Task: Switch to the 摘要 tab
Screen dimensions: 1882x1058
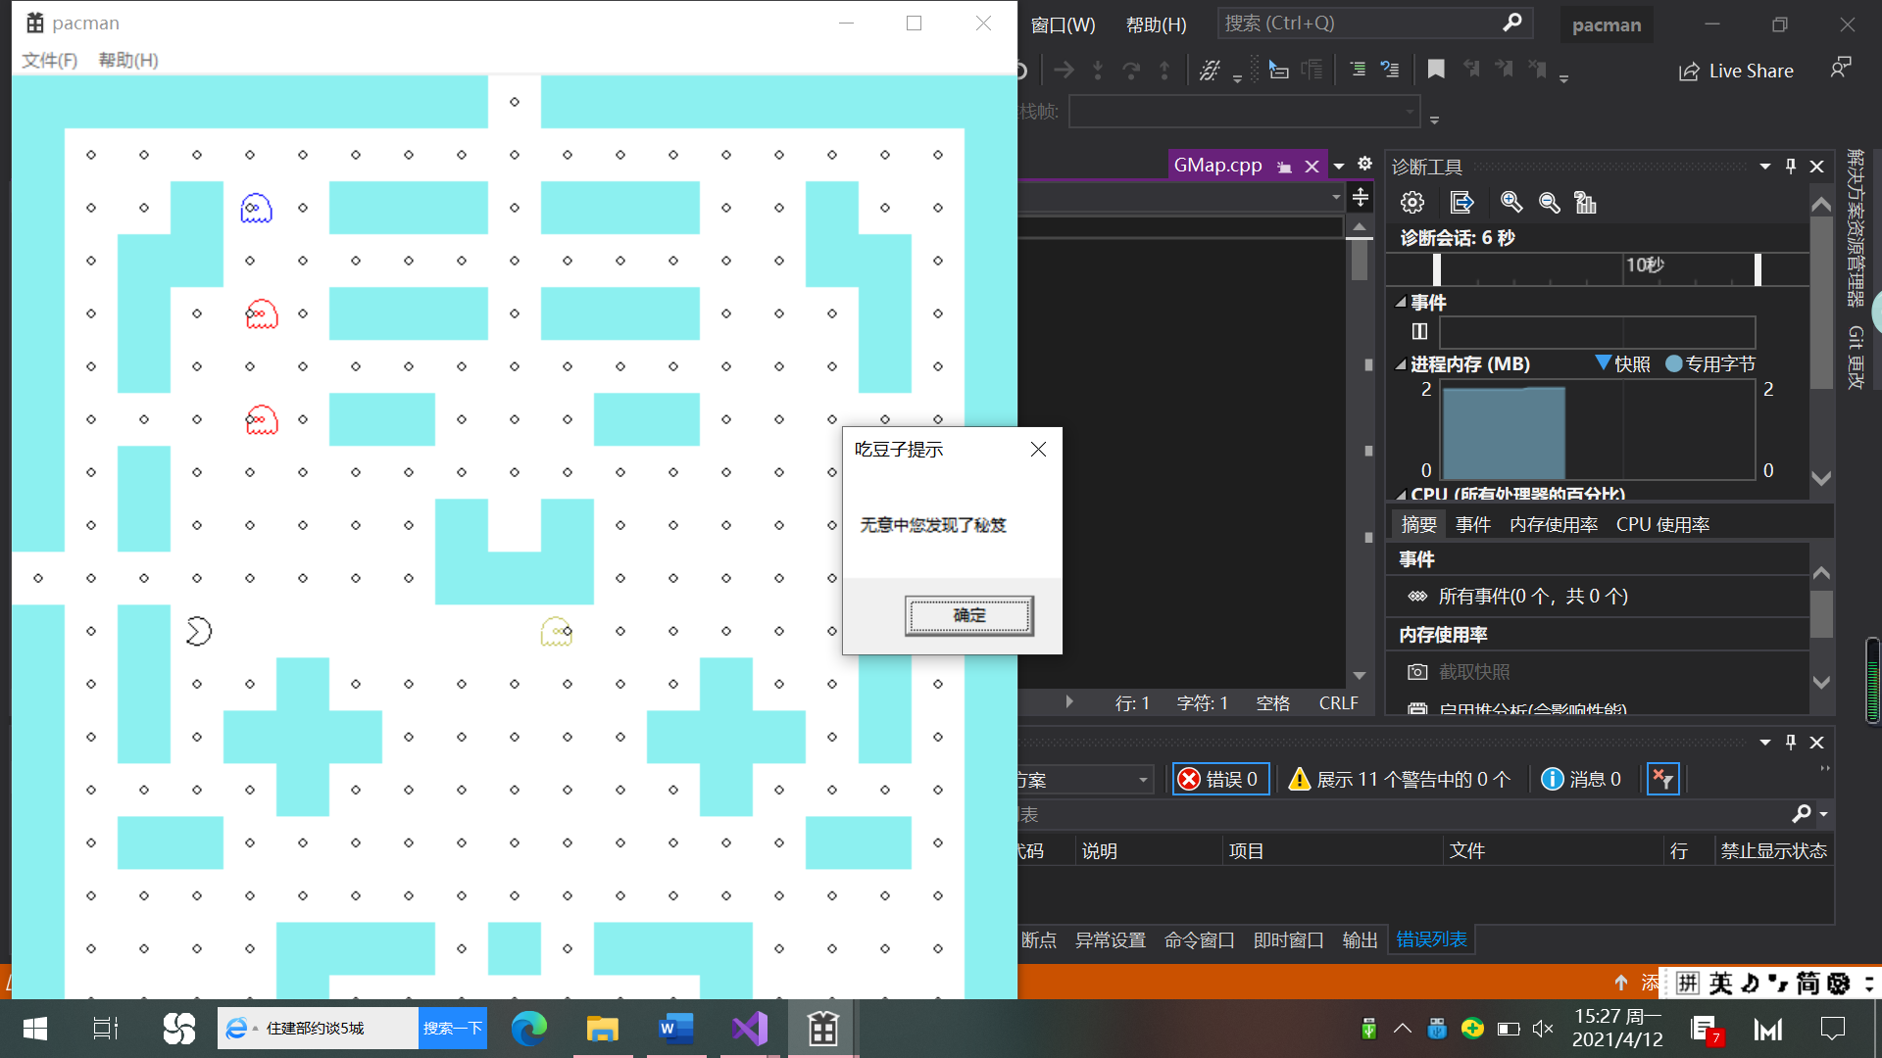Action: click(1418, 525)
